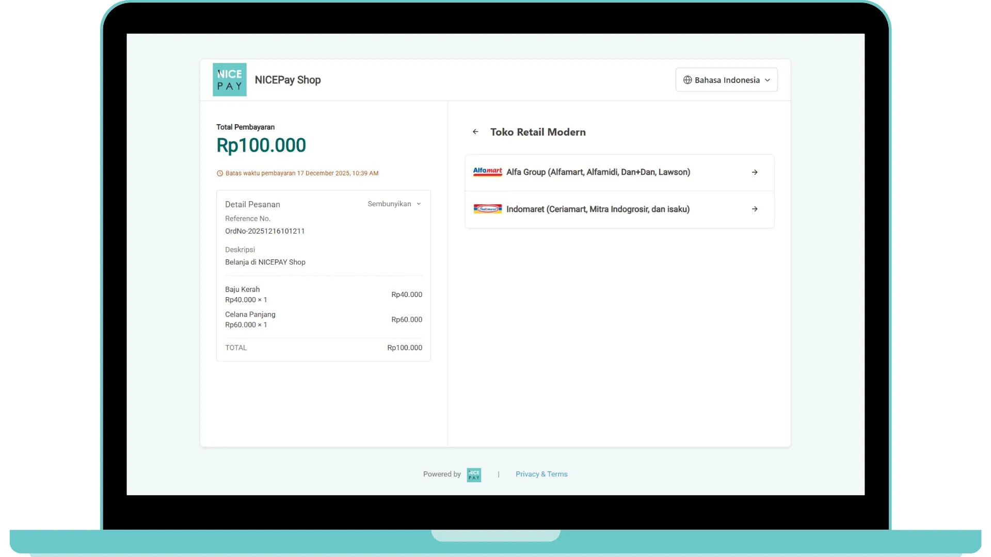Click the arrow on Alfa Group row
This screenshot has width=991, height=557.
[x=755, y=172]
